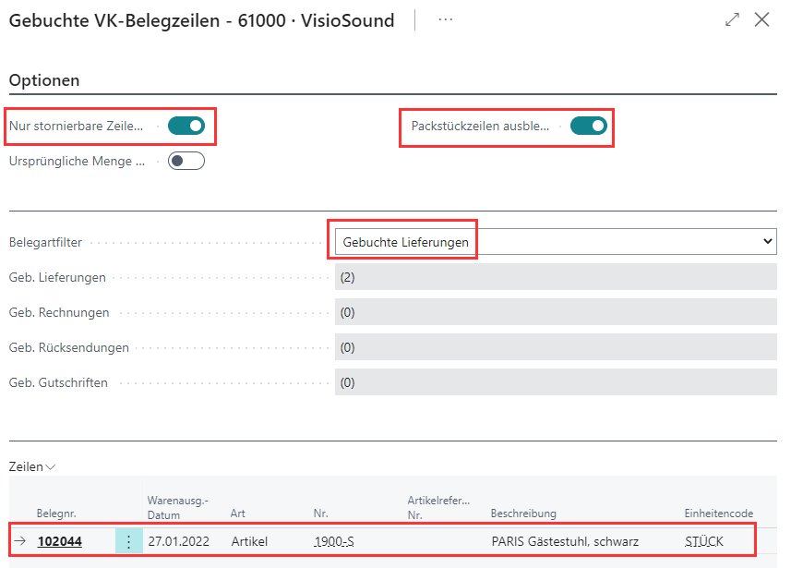Screen dimensions: 791x568
Task: Open the Belegartfilter dropdown
Action: click(555, 242)
